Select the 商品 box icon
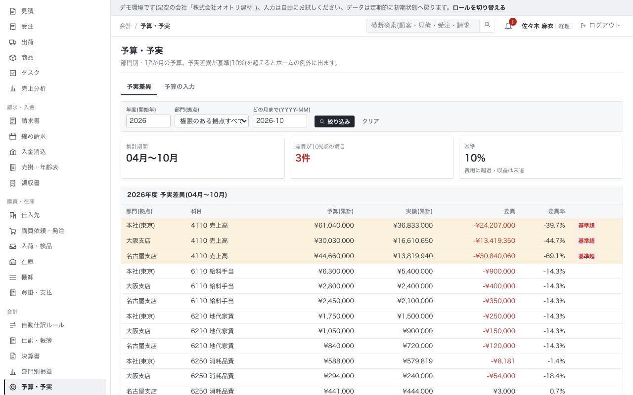 coord(13,58)
